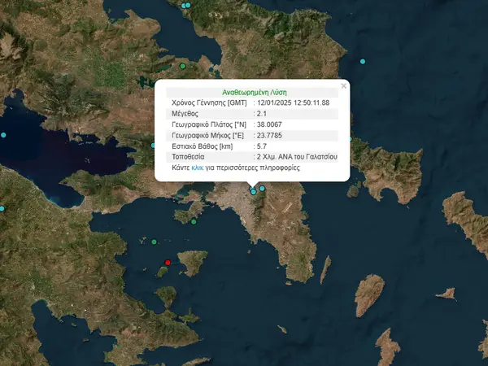The height and width of the screenshot is (366, 488).
Task: Click the 'Αναθεωρημένη Λύση' popup title
Action: tap(254, 92)
